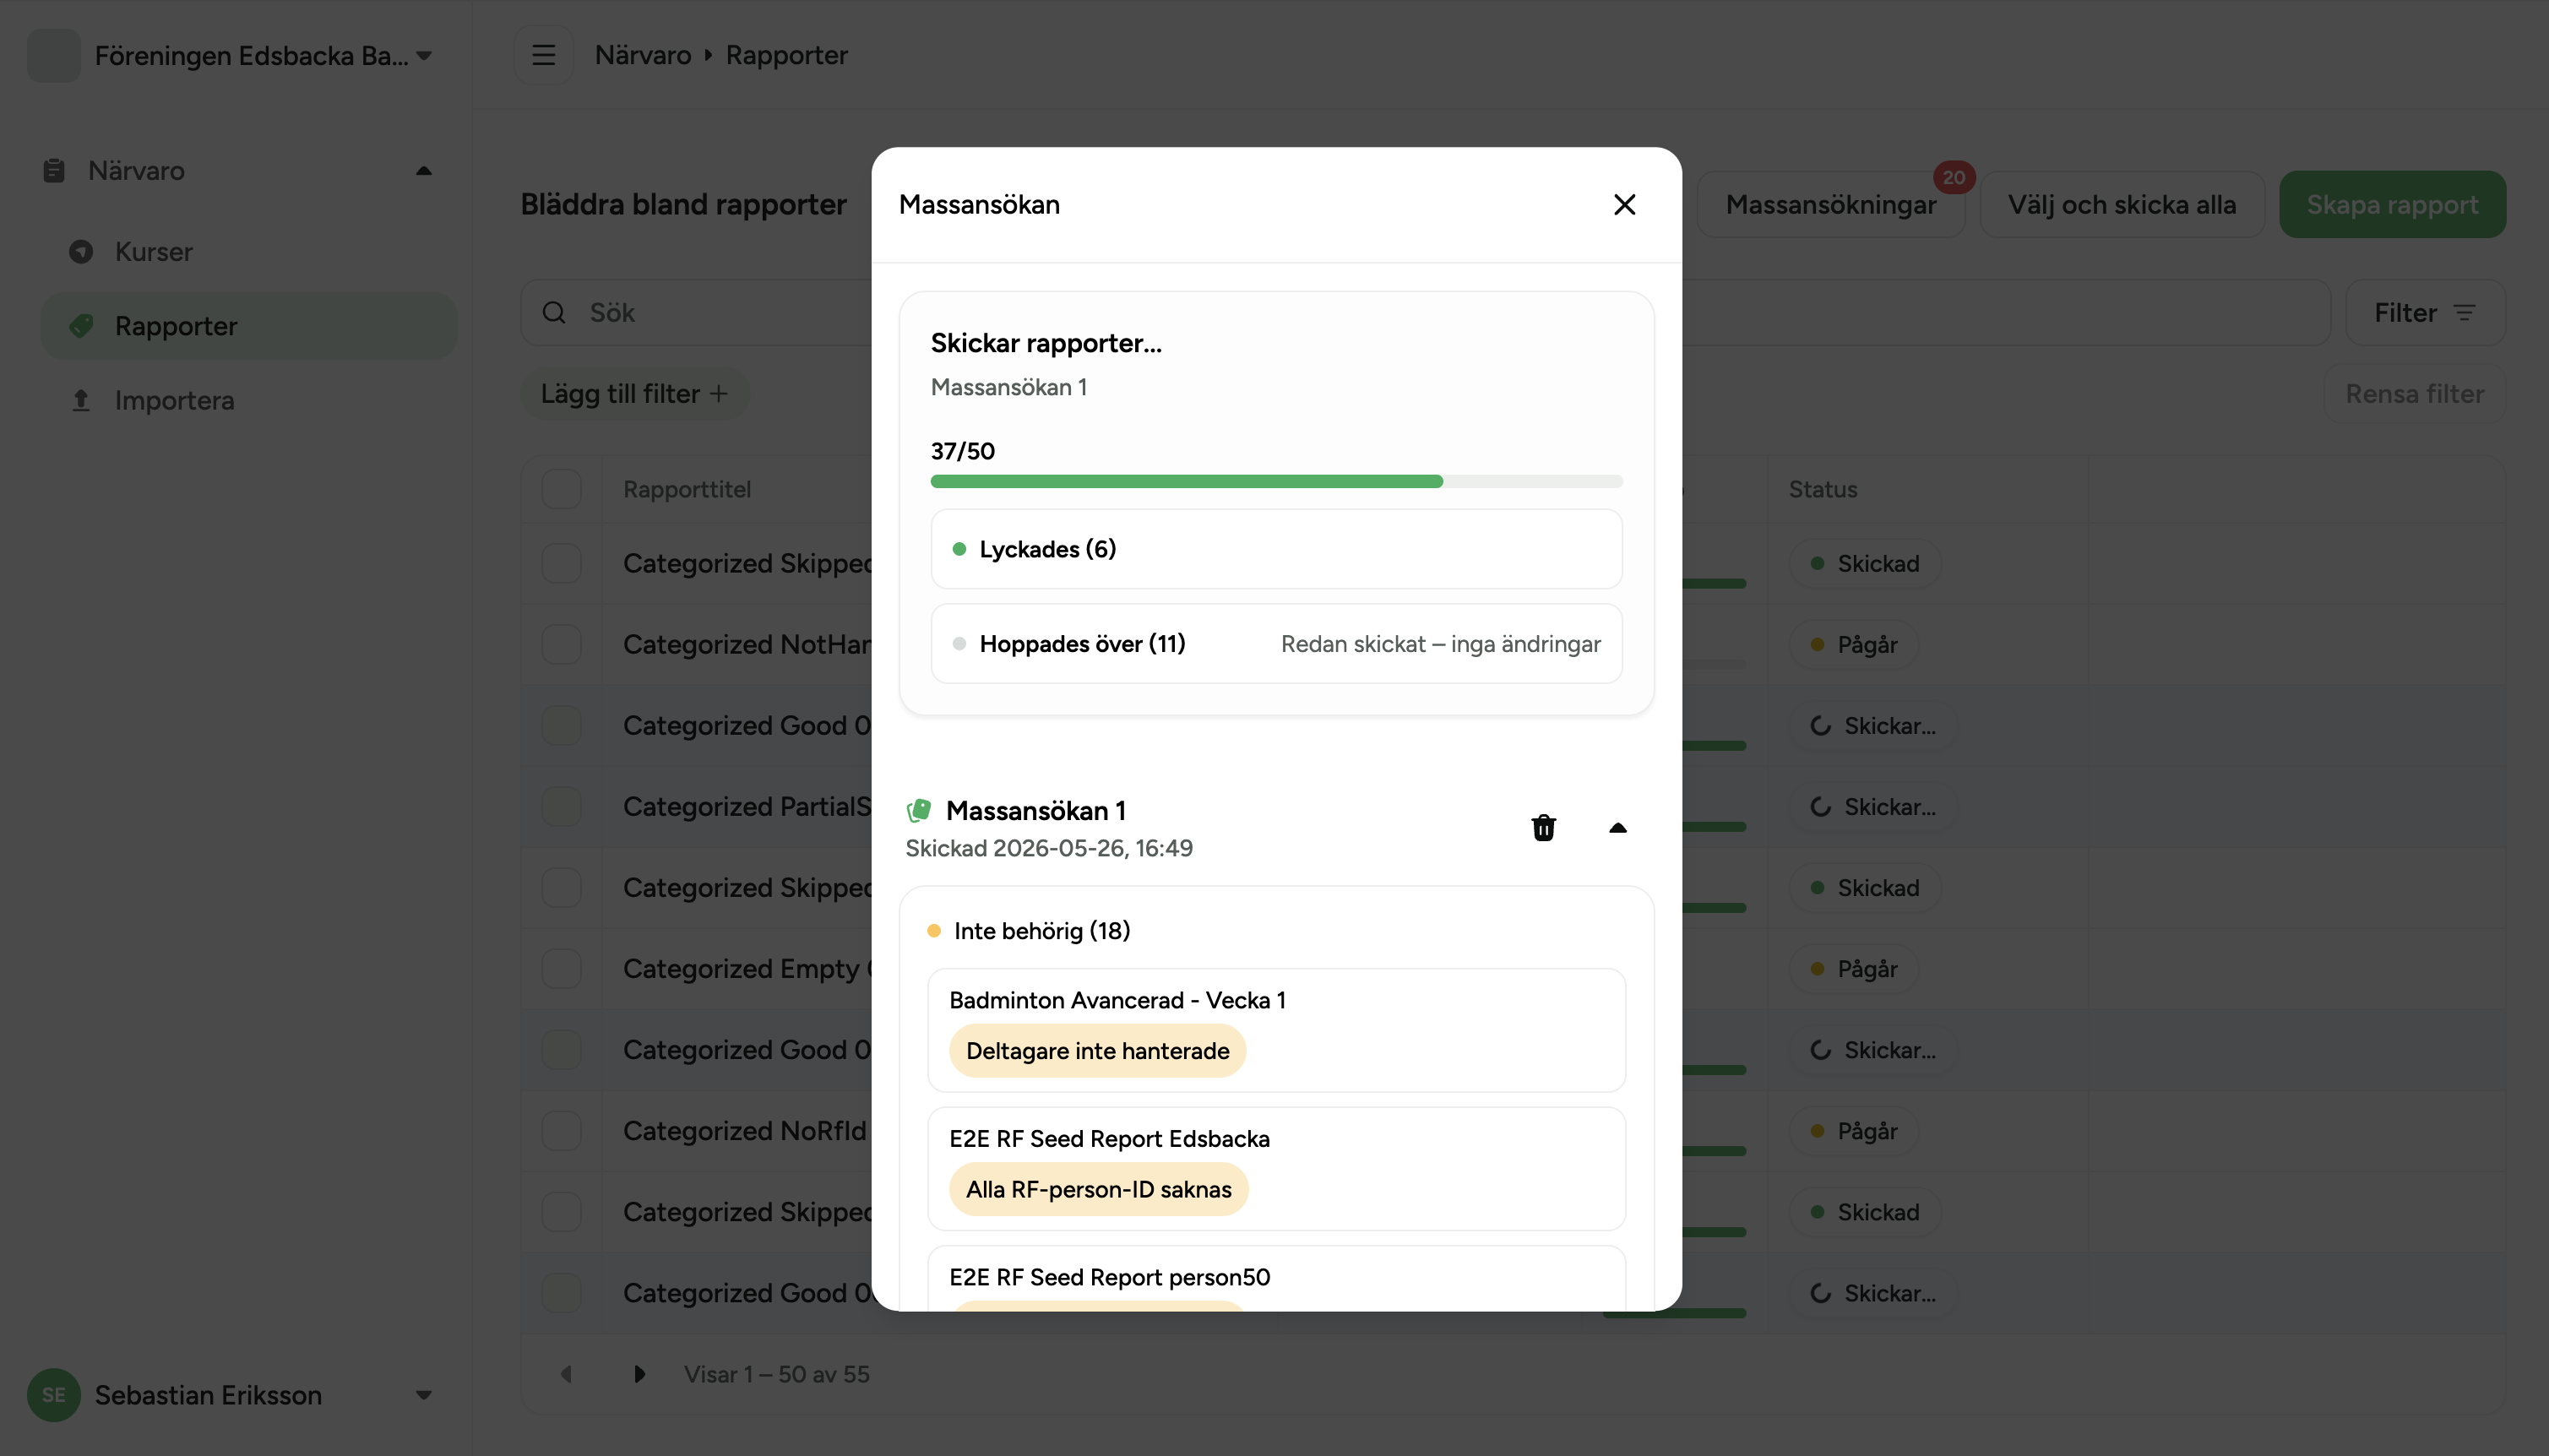Click Pågår status in Categorized Empty row
This screenshot has height=1456, width=2549.
tap(1853, 968)
